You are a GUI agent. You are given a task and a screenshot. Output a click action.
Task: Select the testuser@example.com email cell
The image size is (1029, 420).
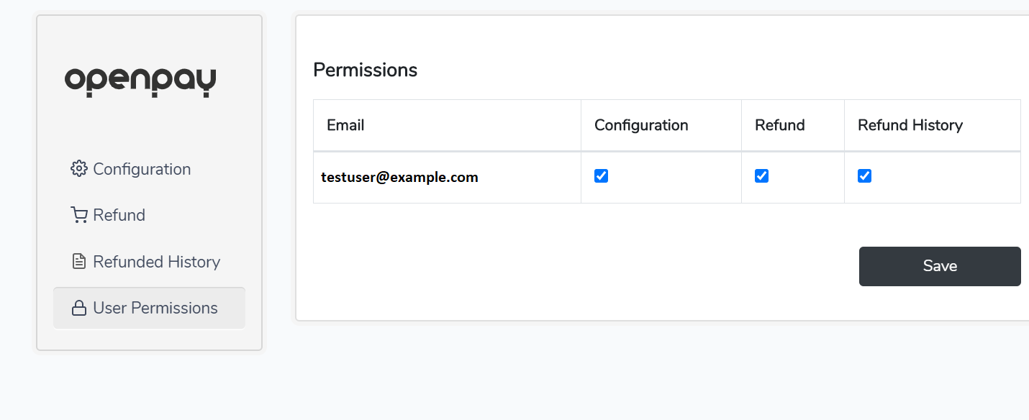(x=399, y=177)
